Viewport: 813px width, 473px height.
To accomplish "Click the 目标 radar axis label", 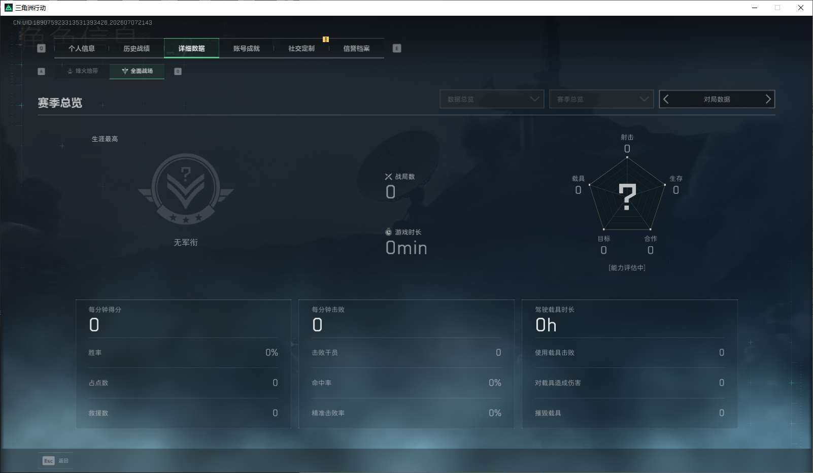I will pos(604,239).
